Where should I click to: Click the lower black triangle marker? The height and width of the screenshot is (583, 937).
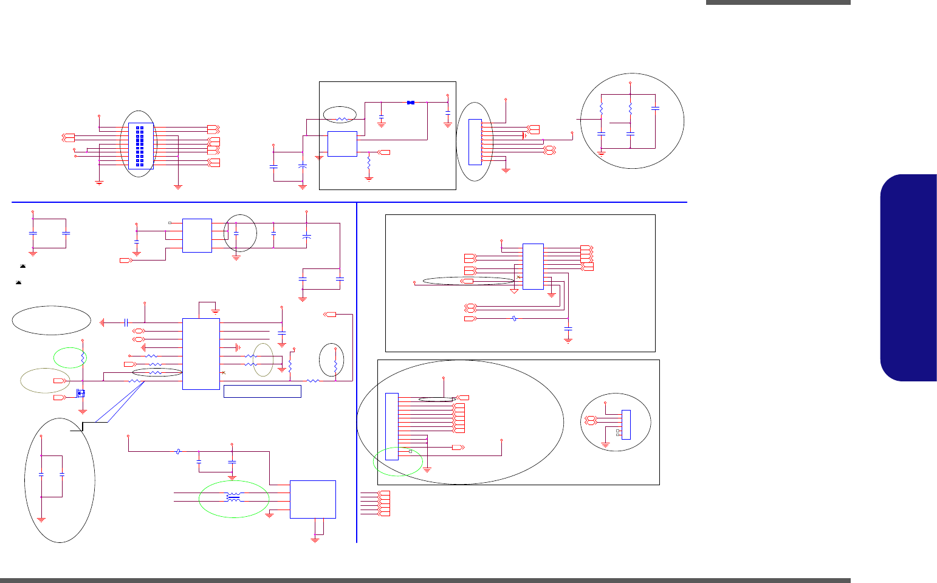pyautogui.click(x=19, y=283)
